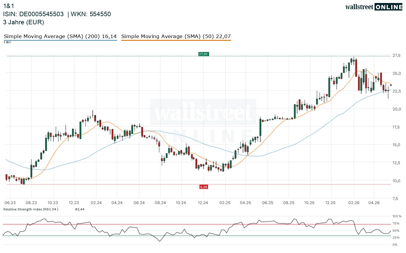Click the 17,5 price axis label

tap(397, 127)
